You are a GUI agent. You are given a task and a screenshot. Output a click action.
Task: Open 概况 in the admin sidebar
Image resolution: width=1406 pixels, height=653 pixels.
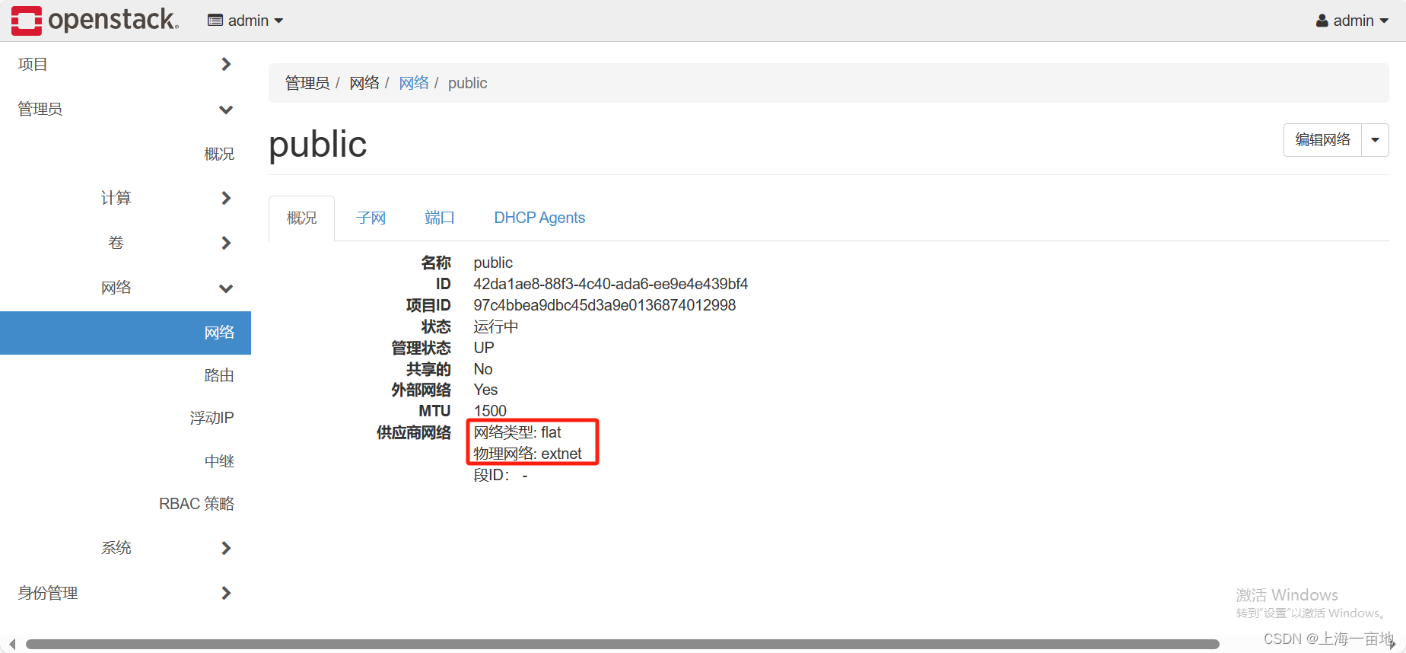pos(219,154)
